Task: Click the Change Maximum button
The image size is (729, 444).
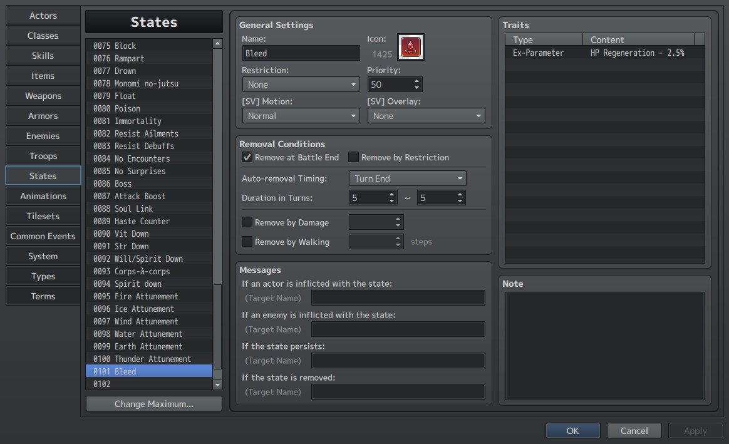Action: [154, 404]
